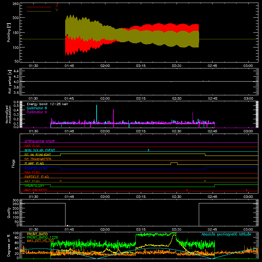Click the orange MAX_DET_VS_TOT legend label
This screenshot has height=262, width=262.
(41, 241)
